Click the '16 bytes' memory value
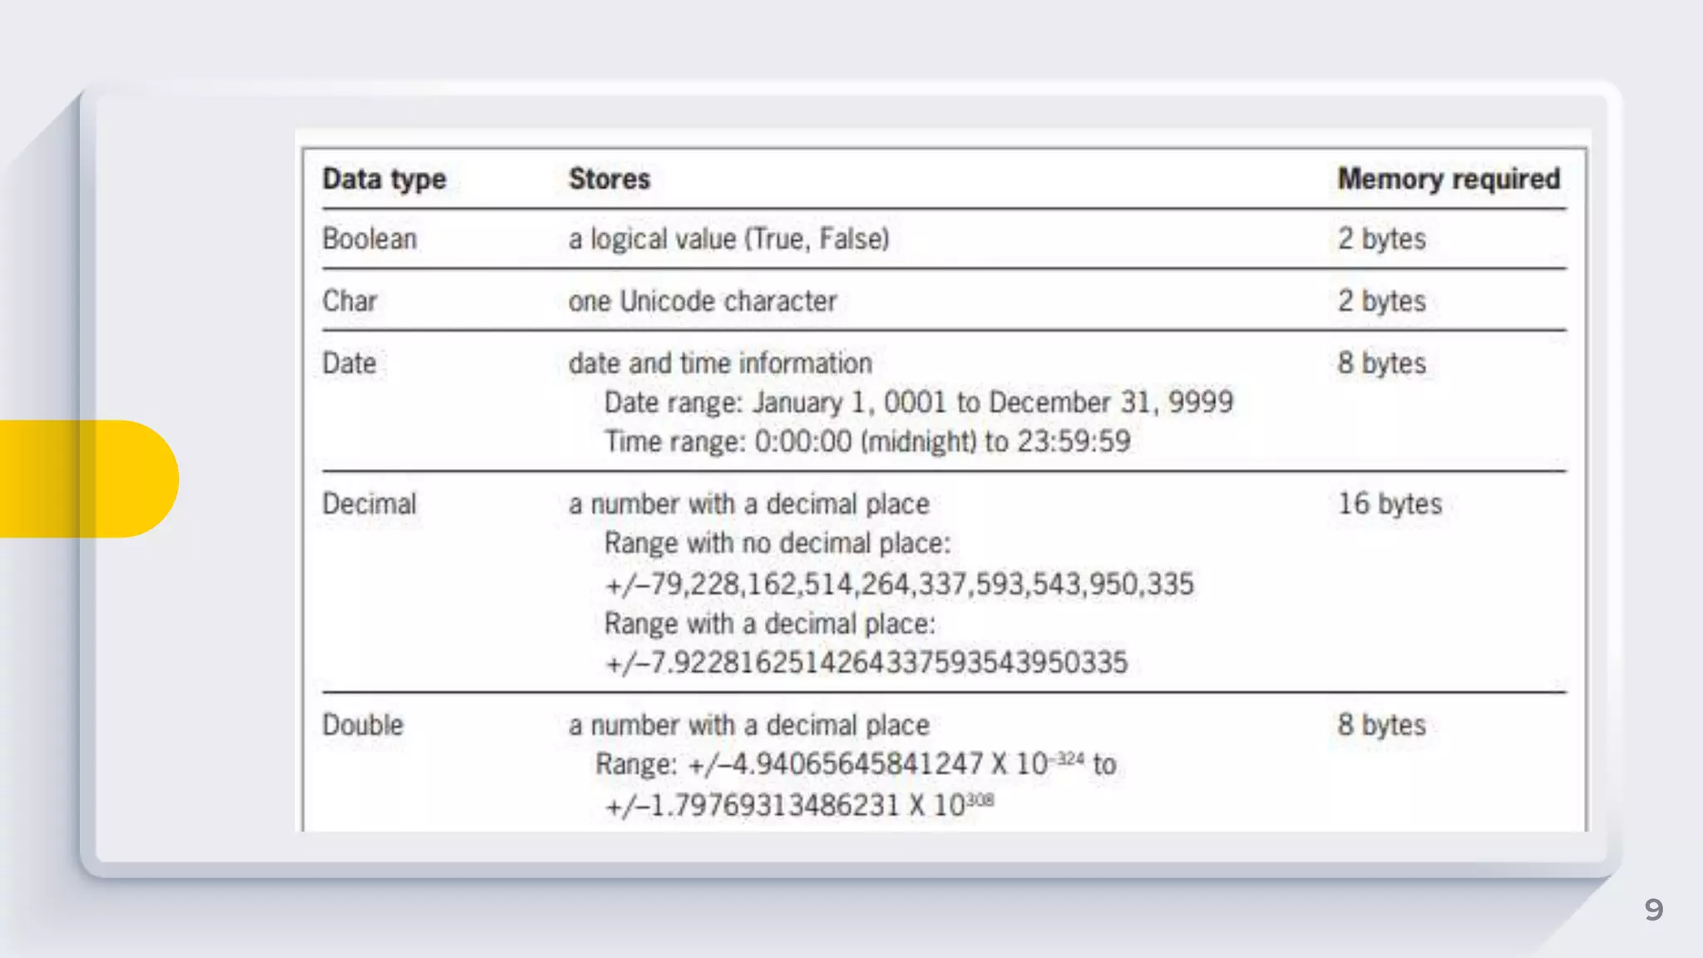This screenshot has height=958, width=1703. (1390, 504)
